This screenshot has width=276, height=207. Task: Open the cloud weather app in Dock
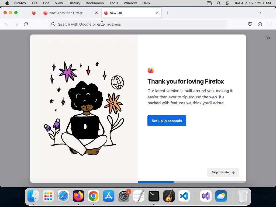(x=221, y=196)
